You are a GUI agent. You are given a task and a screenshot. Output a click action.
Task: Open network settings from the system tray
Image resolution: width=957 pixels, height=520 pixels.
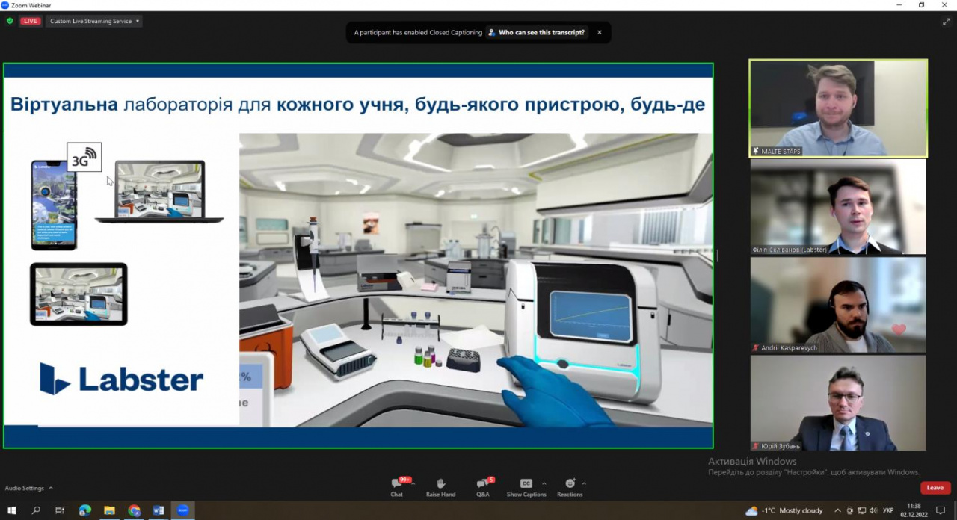coord(861,510)
